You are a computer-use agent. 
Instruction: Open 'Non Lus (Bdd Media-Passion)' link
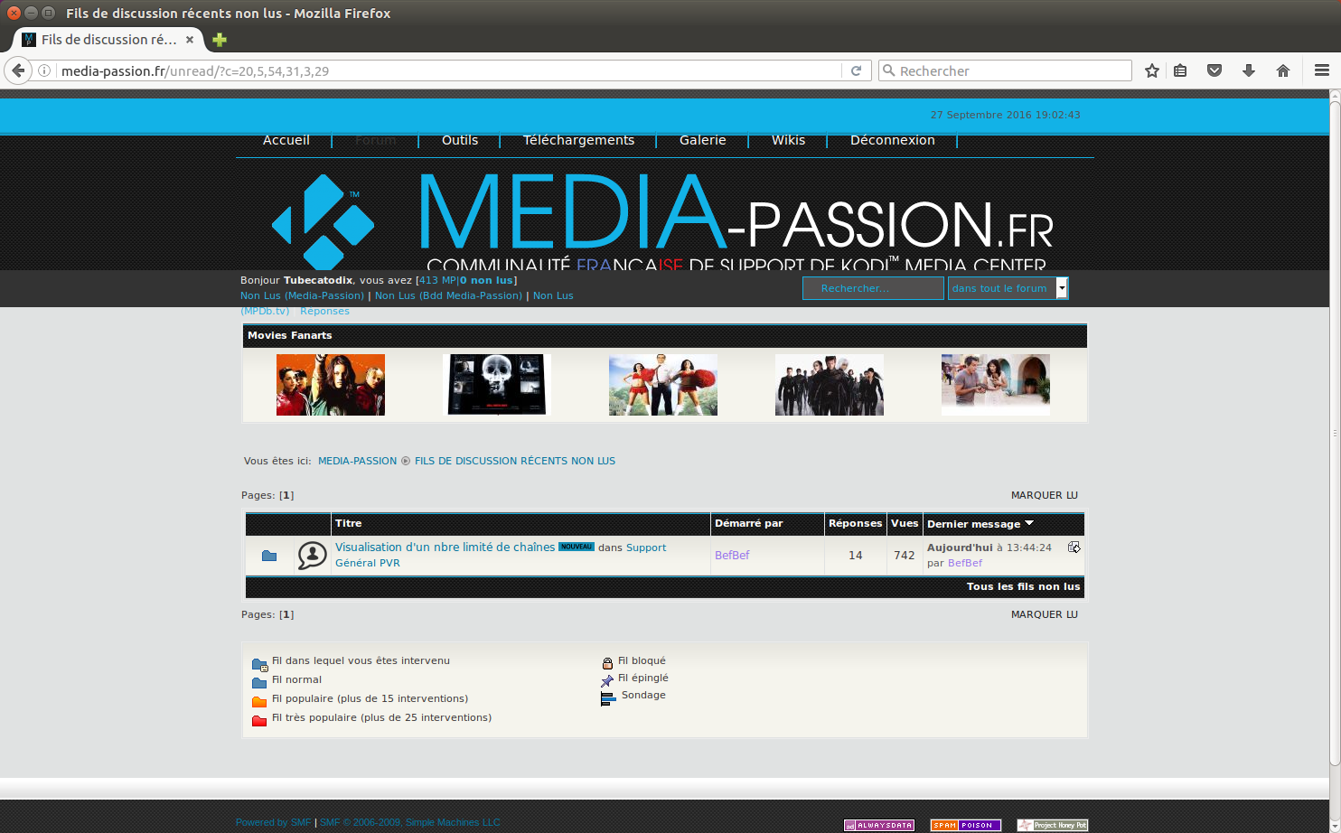point(448,295)
